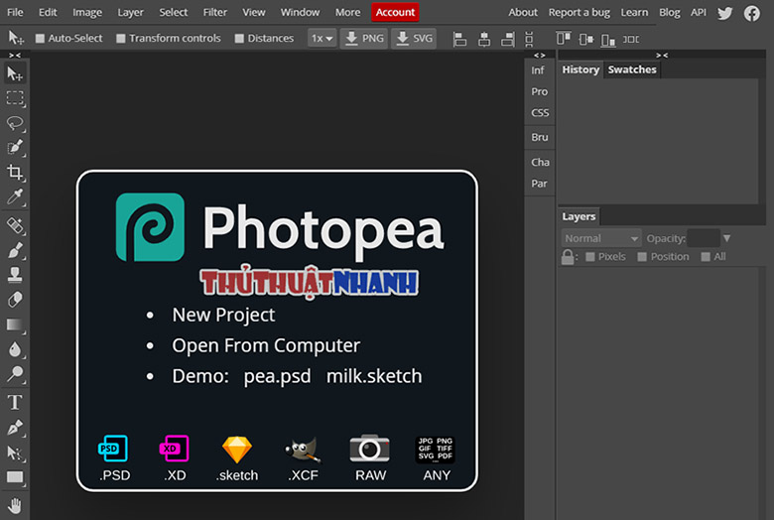Select the Rectangle shape tool
The height and width of the screenshot is (520, 774).
pos(15,477)
